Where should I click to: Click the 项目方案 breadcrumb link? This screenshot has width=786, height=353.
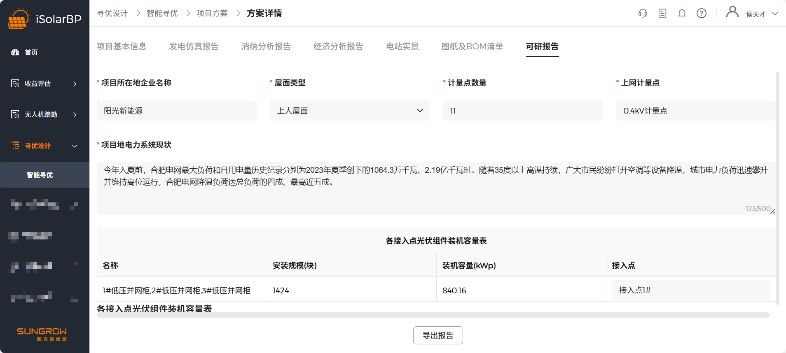coord(212,14)
